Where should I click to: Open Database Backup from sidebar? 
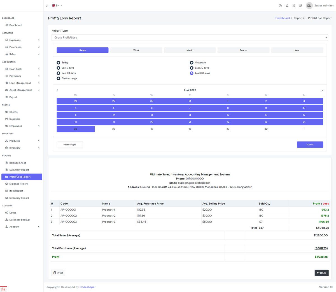(x=19, y=220)
